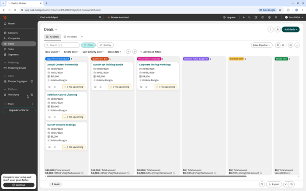Open the calling phone icon
This screenshot has width=306, height=191.
pyautogui.click(x=250, y=17)
